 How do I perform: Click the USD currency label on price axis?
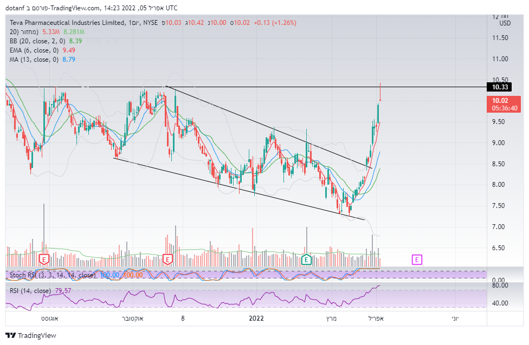pos(505,23)
